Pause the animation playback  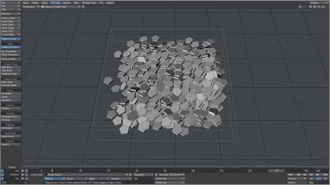(319, 179)
